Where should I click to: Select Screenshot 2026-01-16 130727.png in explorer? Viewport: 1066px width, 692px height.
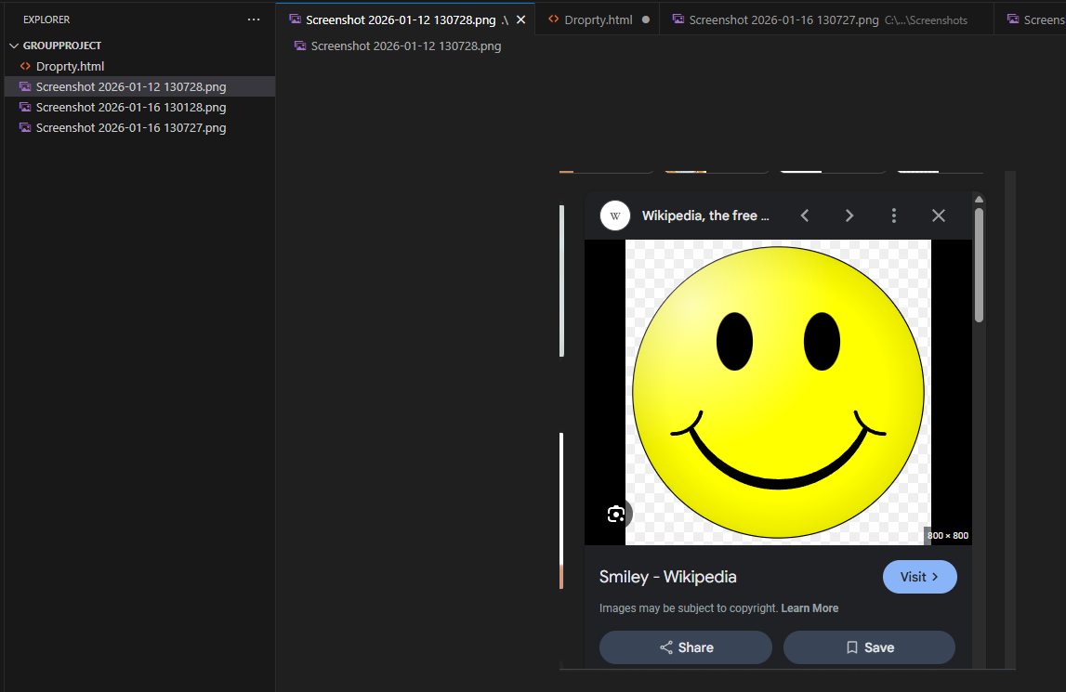pos(130,128)
